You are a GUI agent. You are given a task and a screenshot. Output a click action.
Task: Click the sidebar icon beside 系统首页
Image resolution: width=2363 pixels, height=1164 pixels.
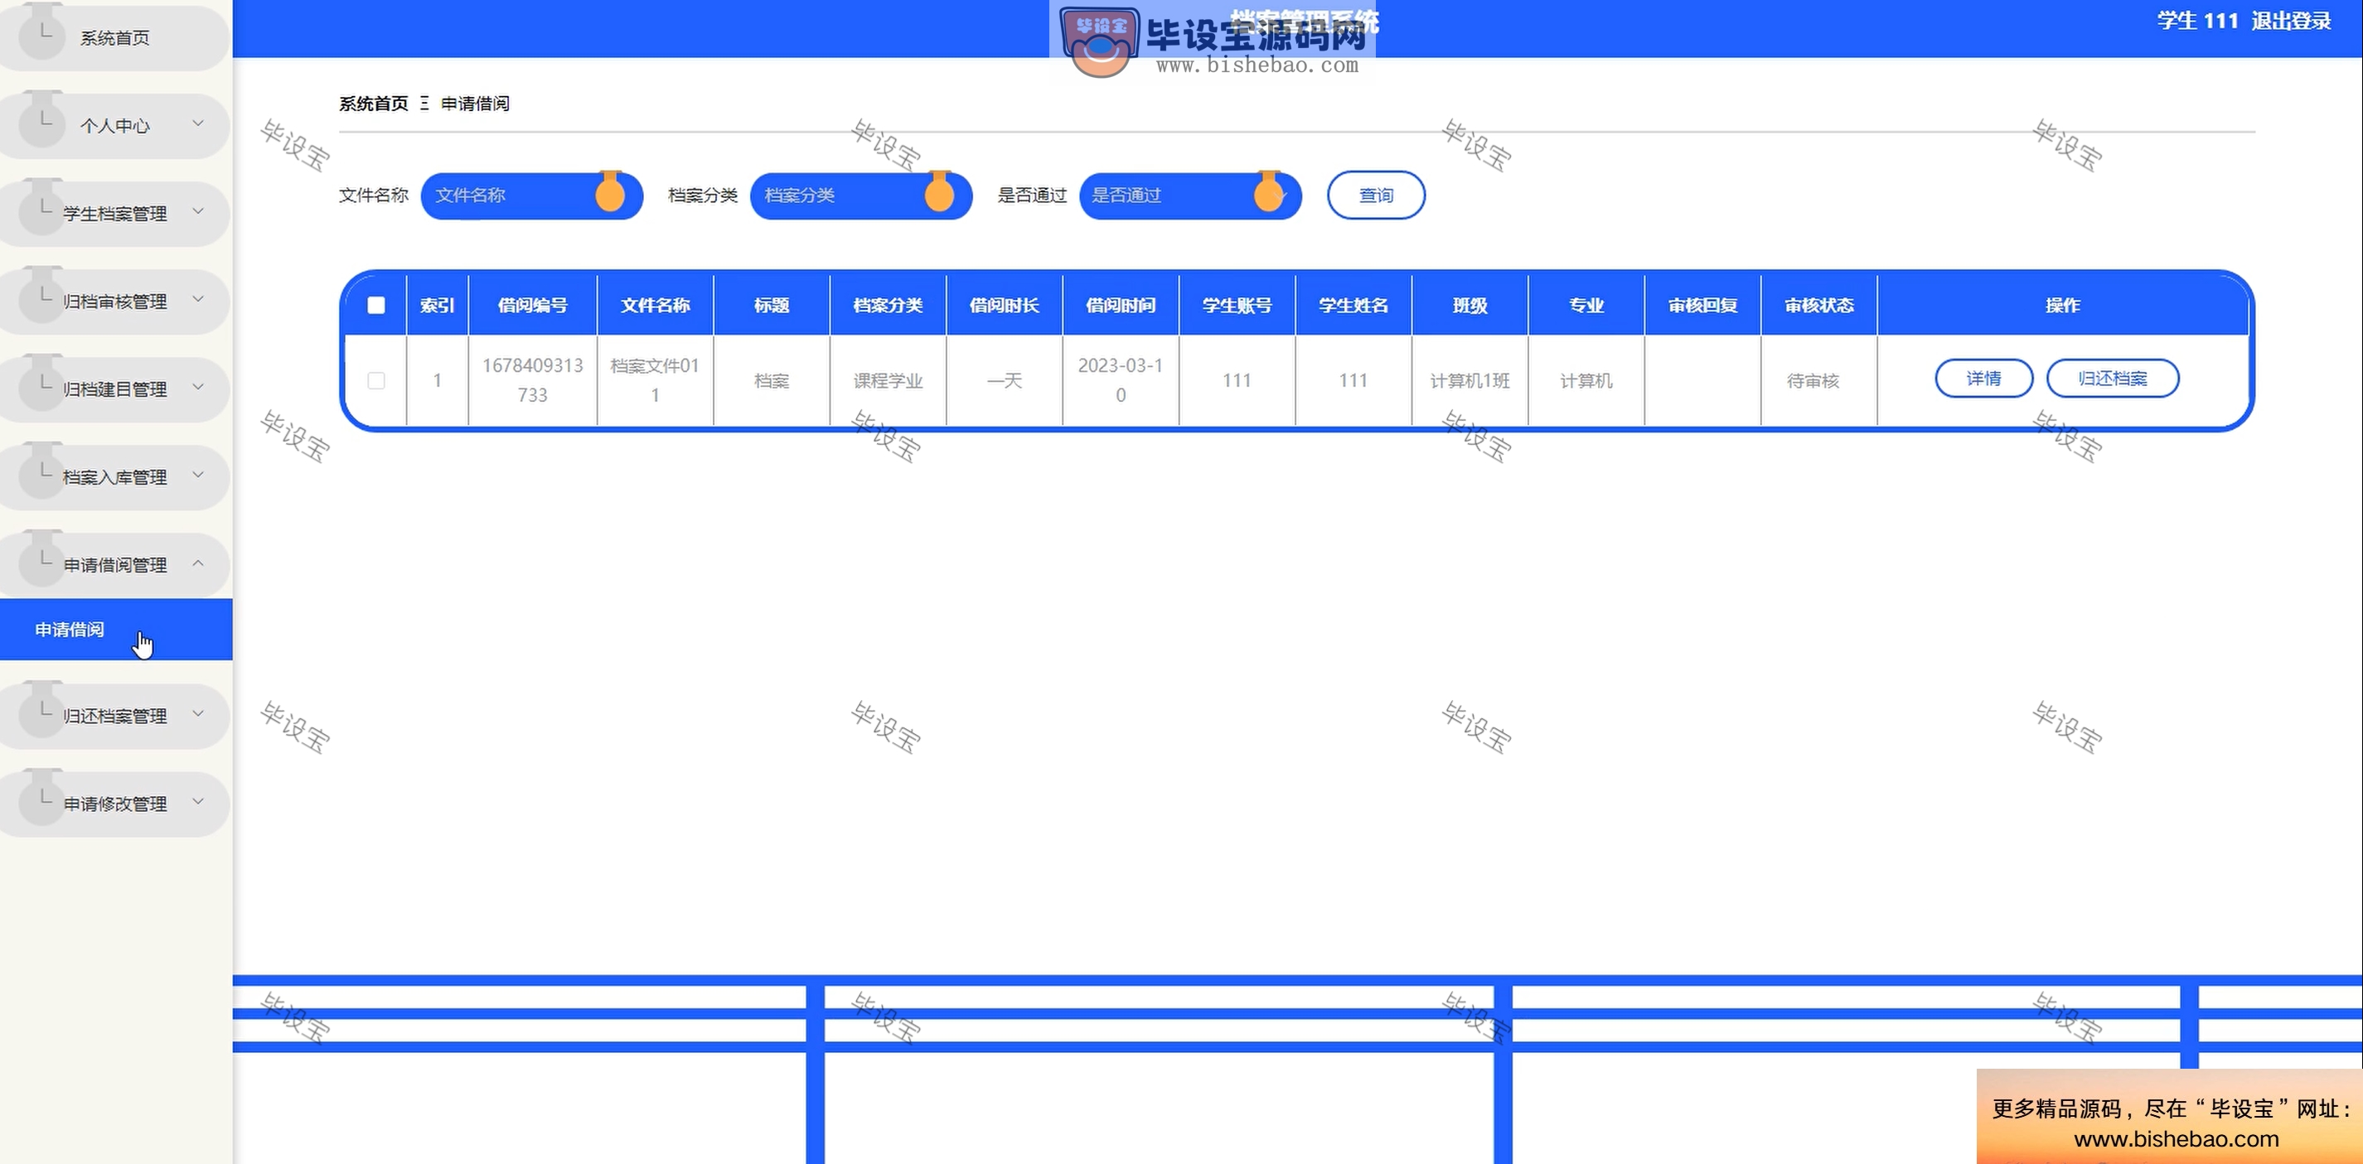click(x=42, y=33)
